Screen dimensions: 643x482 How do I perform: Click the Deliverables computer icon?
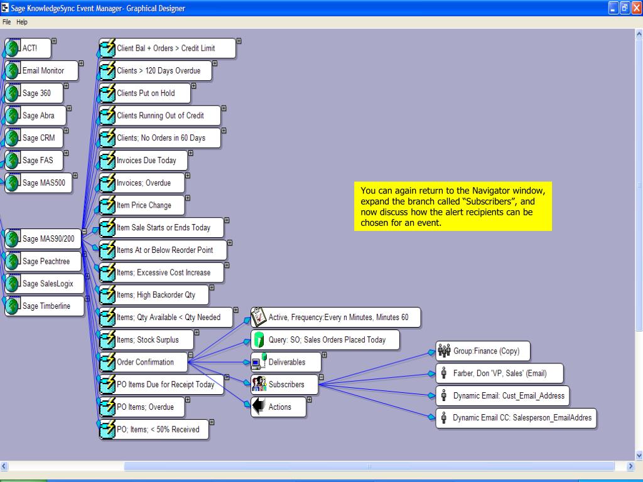259,361
